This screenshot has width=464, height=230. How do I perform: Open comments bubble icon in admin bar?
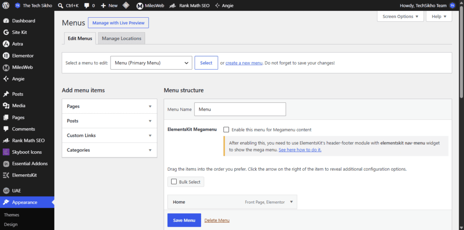coord(87,5)
